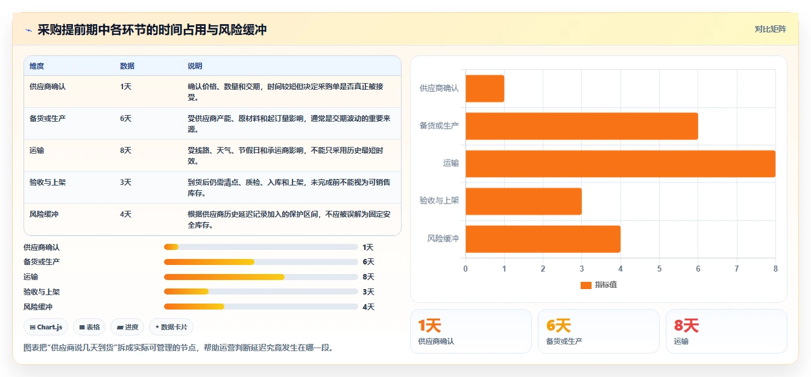Viewport: 811px width, 377px height.
Task: Click the 供应商确认 progress bar
Action: pyautogui.click(x=260, y=247)
